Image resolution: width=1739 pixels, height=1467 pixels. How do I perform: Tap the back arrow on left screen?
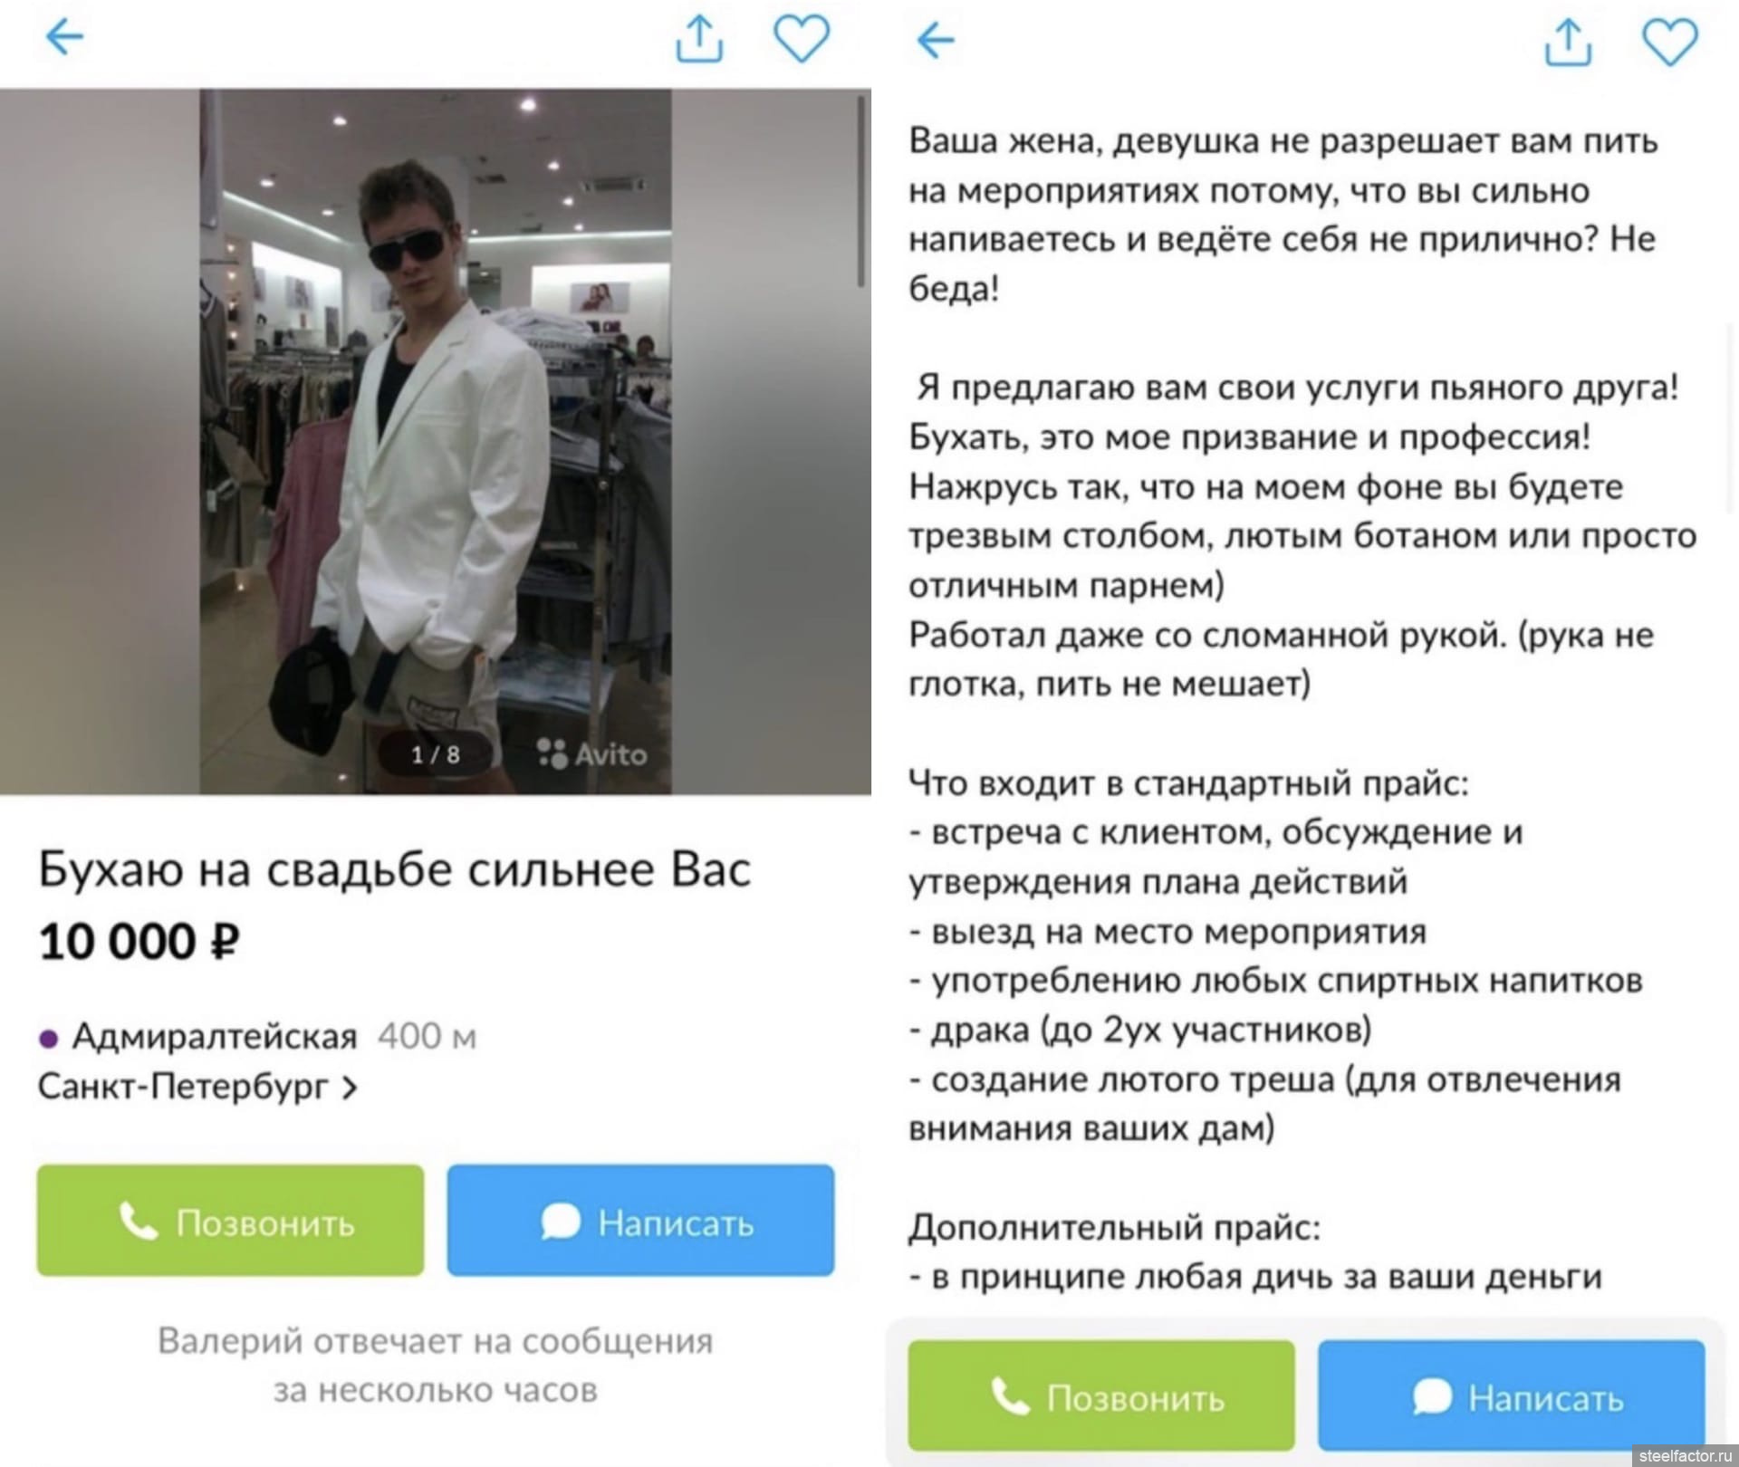(64, 37)
